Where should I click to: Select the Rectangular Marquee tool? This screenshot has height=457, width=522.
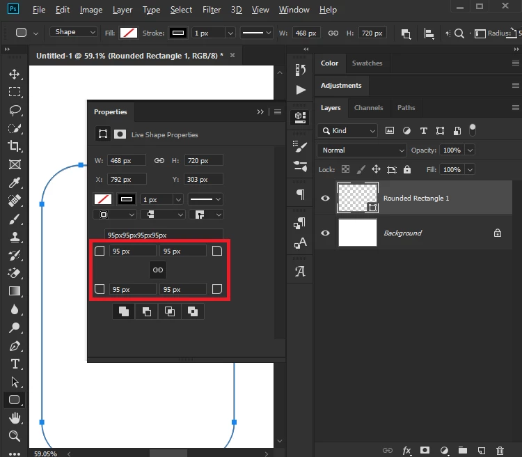click(15, 92)
